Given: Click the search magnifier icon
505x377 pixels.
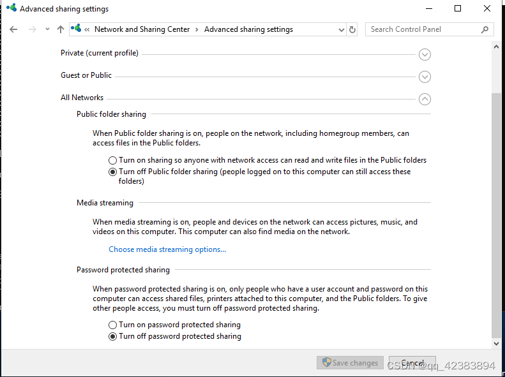Looking at the screenshot, I should click(485, 29).
